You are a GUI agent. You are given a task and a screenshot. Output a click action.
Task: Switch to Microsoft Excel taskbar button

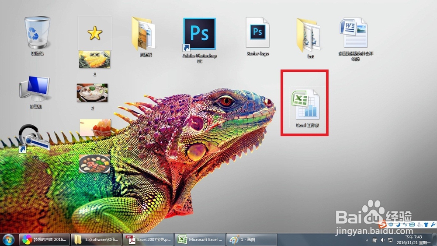[200, 239]
